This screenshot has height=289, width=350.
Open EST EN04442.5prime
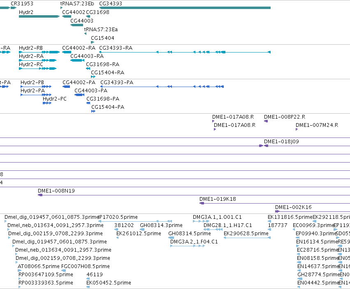coord(299,287)
